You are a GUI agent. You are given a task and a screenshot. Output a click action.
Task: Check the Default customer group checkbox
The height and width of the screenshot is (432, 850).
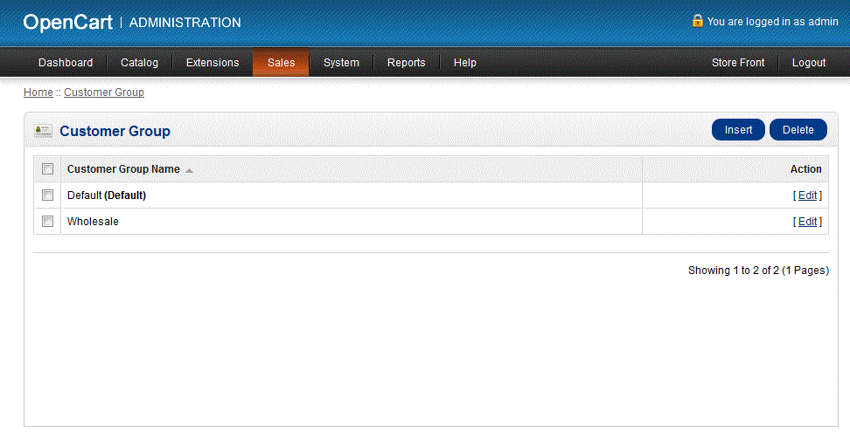(x=48, y=195)
